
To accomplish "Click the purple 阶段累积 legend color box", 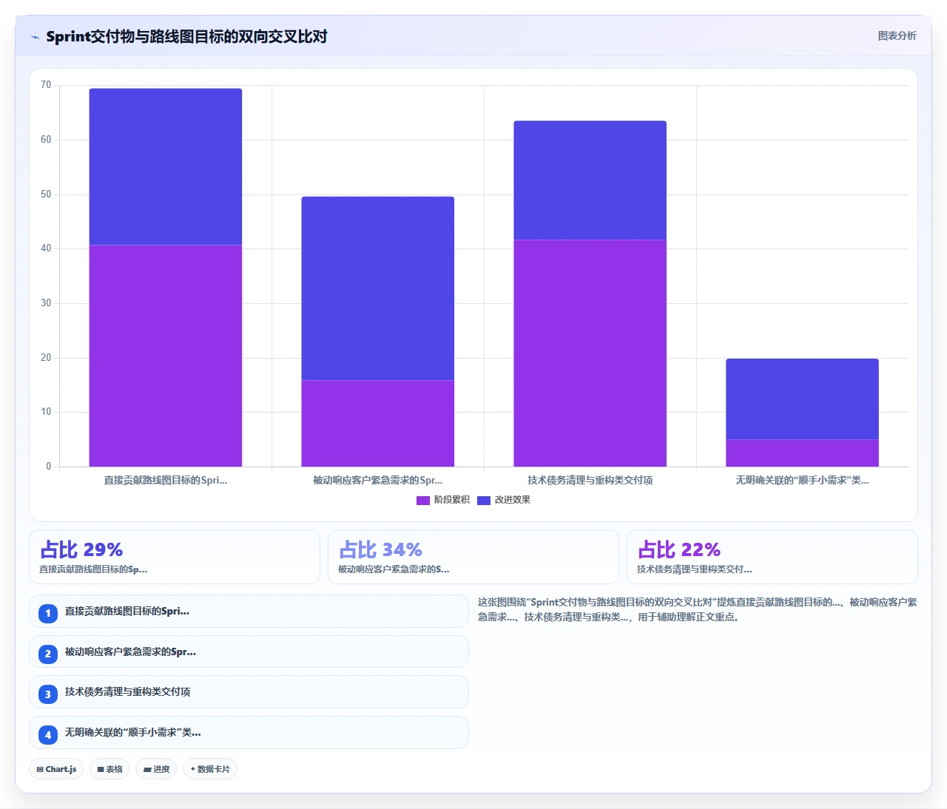I will 423,501.
